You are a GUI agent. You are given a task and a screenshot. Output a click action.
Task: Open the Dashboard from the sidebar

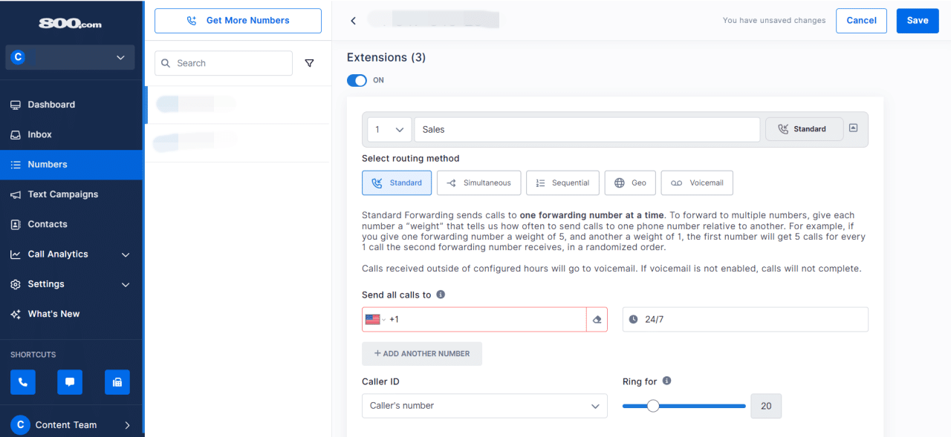coord(53,104)
